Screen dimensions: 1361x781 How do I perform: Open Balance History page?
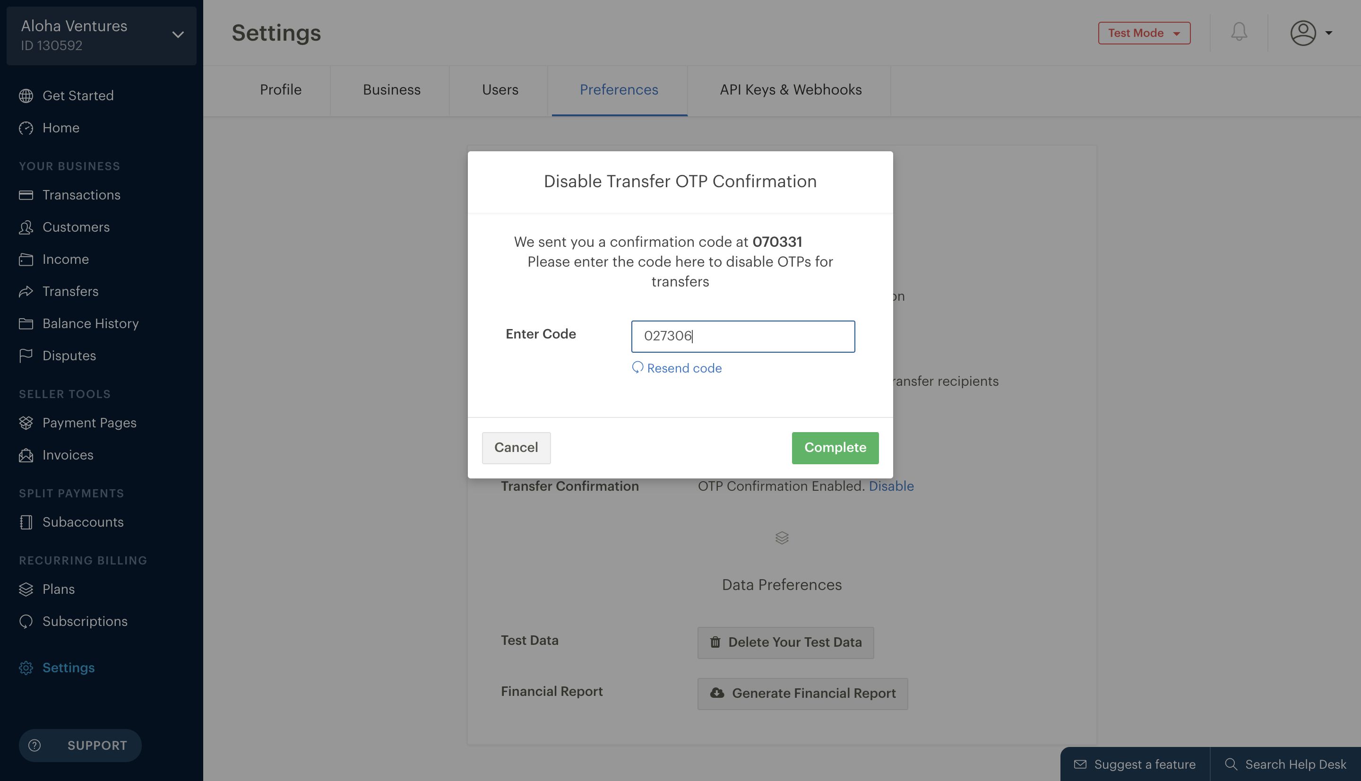(x=90, y=323)
